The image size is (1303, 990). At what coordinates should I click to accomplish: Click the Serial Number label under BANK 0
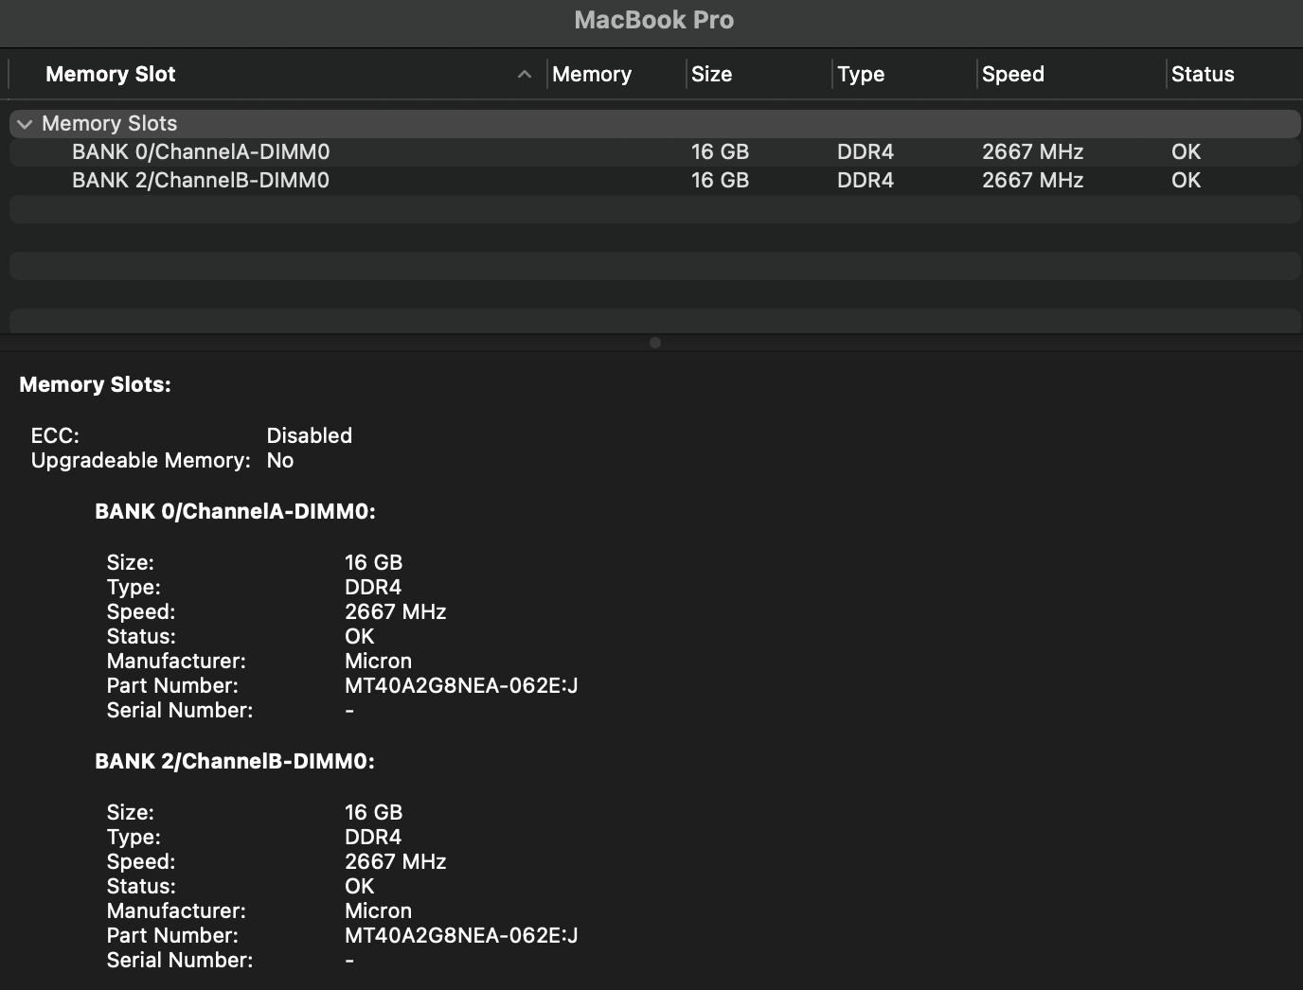180,710
